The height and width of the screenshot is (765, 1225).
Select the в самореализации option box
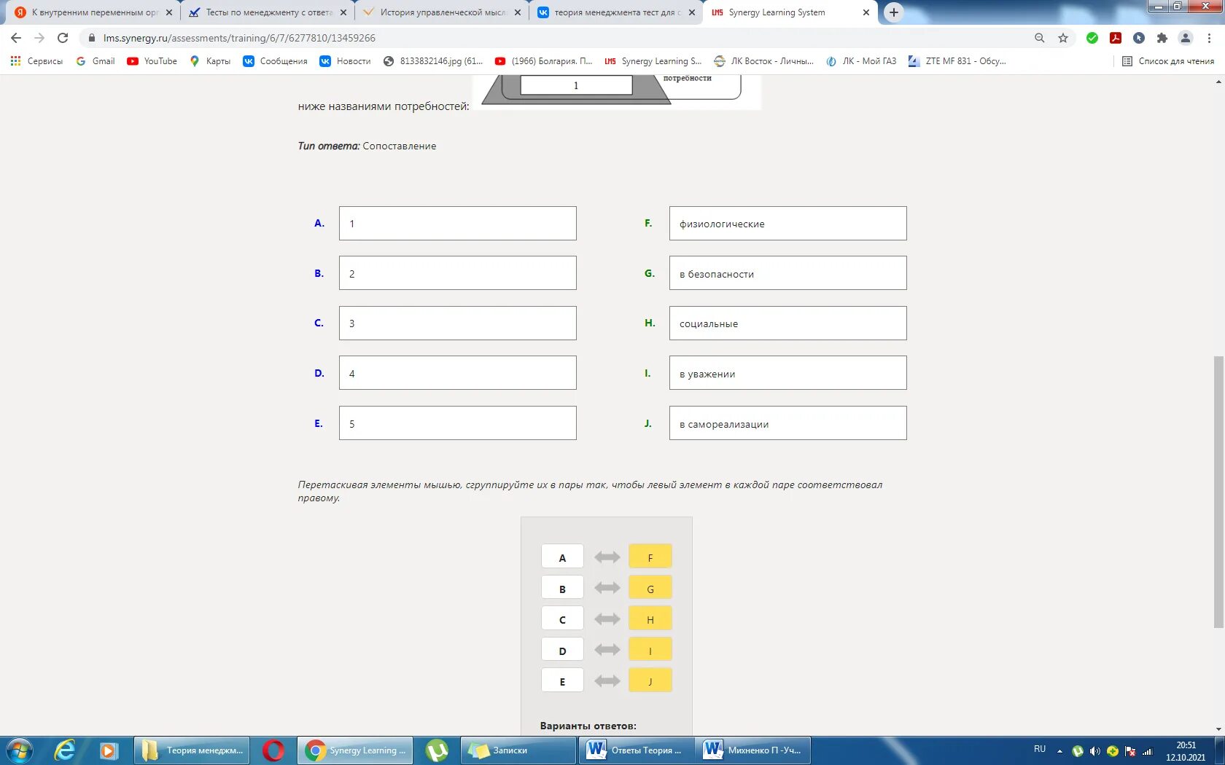tap(787, 423)
